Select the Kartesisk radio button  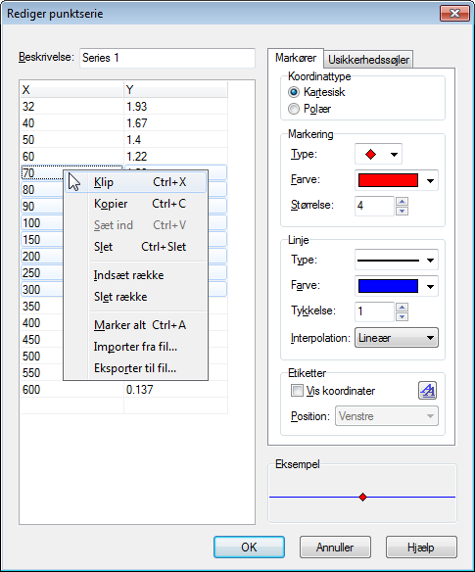pos(294,92)
